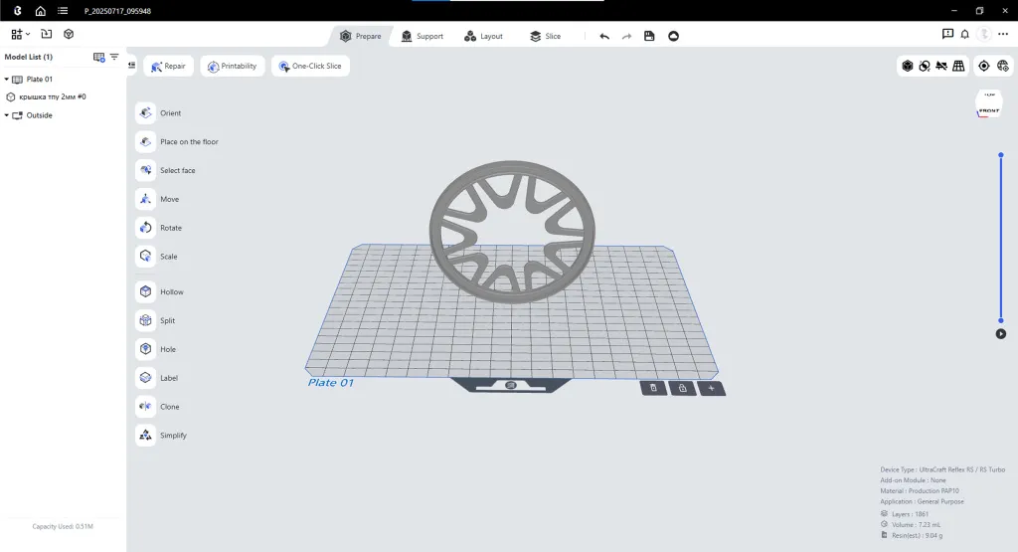
Task: Open the Scale tool
Action: click(x=145, y=257)
